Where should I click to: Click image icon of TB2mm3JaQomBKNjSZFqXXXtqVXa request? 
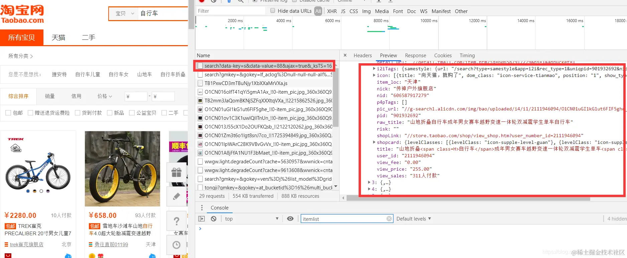pyautogui.click(x=200, y=101)
